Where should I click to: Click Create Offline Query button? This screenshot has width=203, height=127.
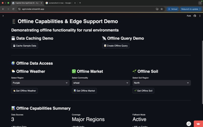[x=116, y=46]
